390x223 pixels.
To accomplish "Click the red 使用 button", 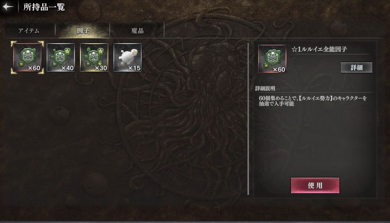I will click(x=315, y=185).
